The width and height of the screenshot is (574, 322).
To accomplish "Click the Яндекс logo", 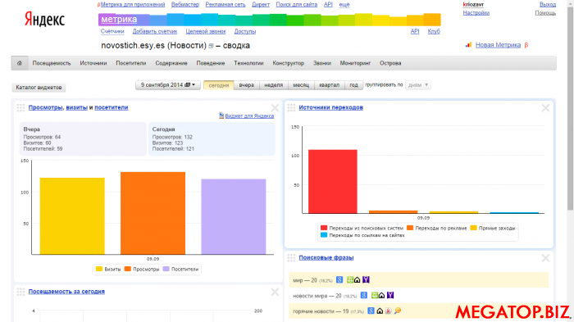I will [44, 19].
